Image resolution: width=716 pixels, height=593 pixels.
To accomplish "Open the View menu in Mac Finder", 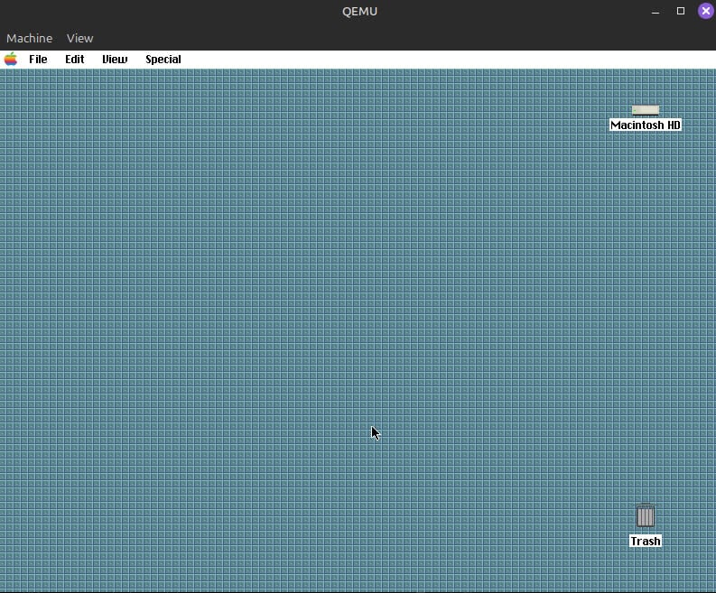I will coord(115,60).
